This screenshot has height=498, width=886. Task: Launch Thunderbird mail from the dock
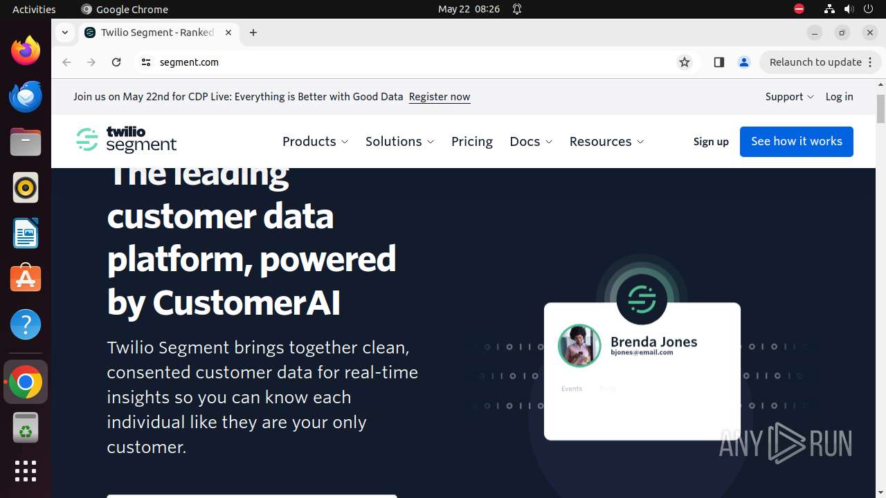[x=26, y=97]
